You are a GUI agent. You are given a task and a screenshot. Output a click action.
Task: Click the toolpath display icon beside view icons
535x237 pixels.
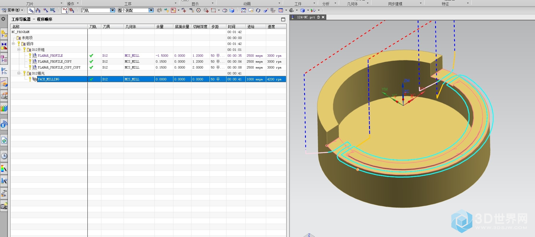65,10
